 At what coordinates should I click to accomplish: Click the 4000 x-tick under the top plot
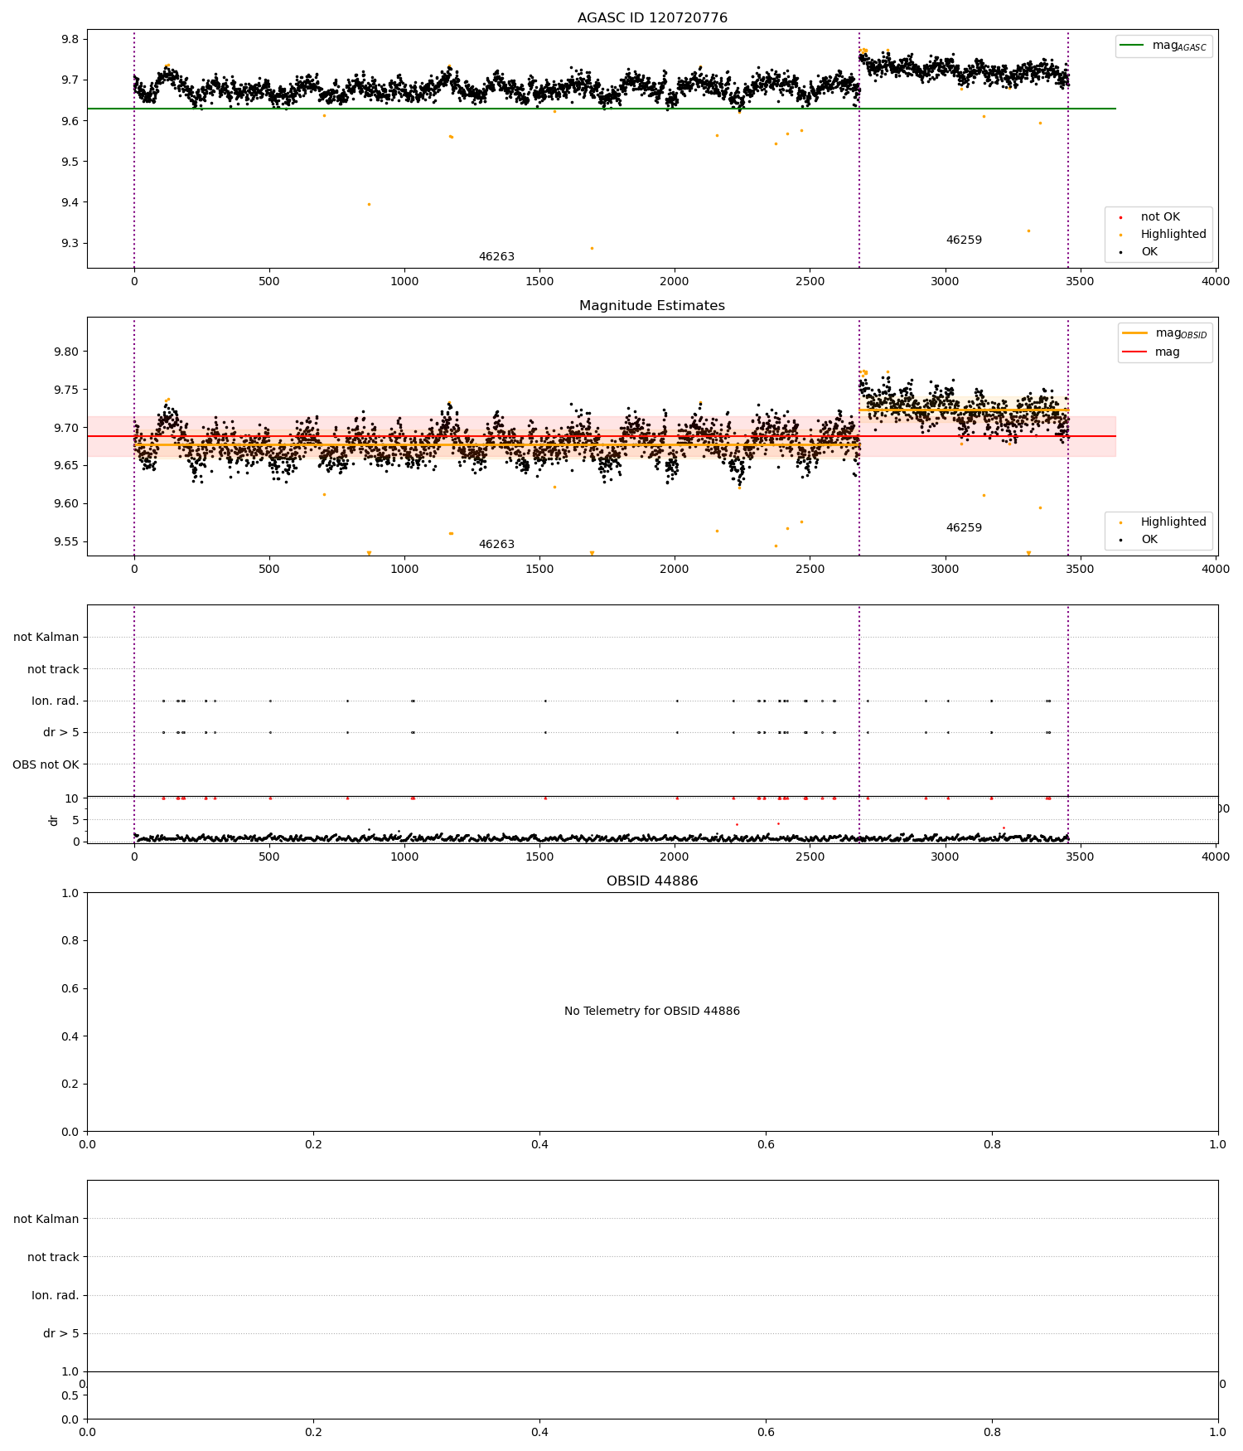pyautogui.click(x=1216, y=281)
